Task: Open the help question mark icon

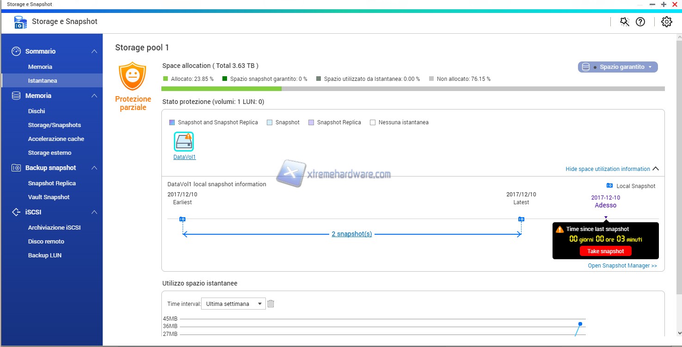Action: coord(640,22)
